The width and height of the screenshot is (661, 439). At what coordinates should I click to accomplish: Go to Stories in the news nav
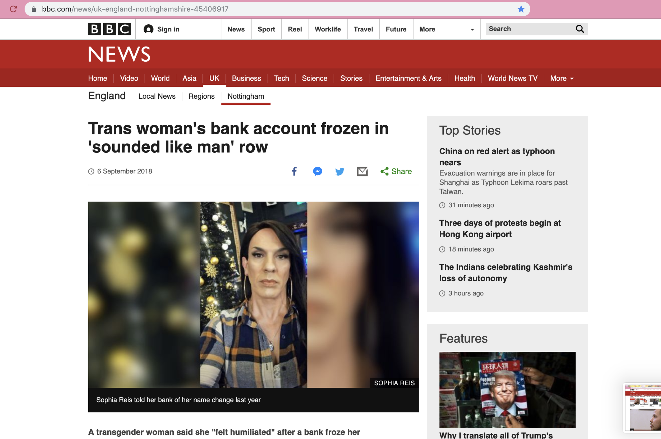point(351,78)
